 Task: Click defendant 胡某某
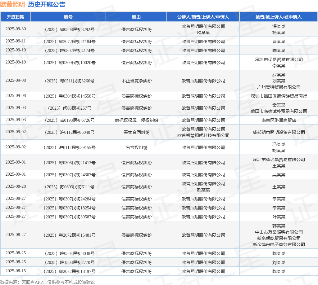click(279, 151)
